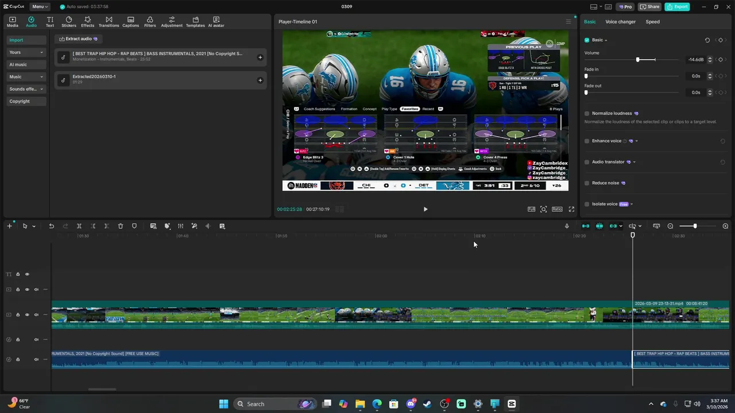
Task: Expand Isolate voice options chevron
Action: coord(632,204)
